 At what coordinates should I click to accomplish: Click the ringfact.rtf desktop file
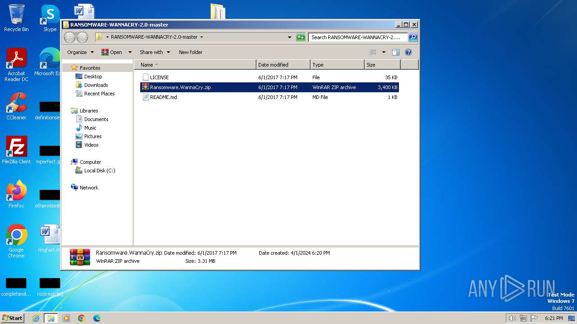[49, 238]
